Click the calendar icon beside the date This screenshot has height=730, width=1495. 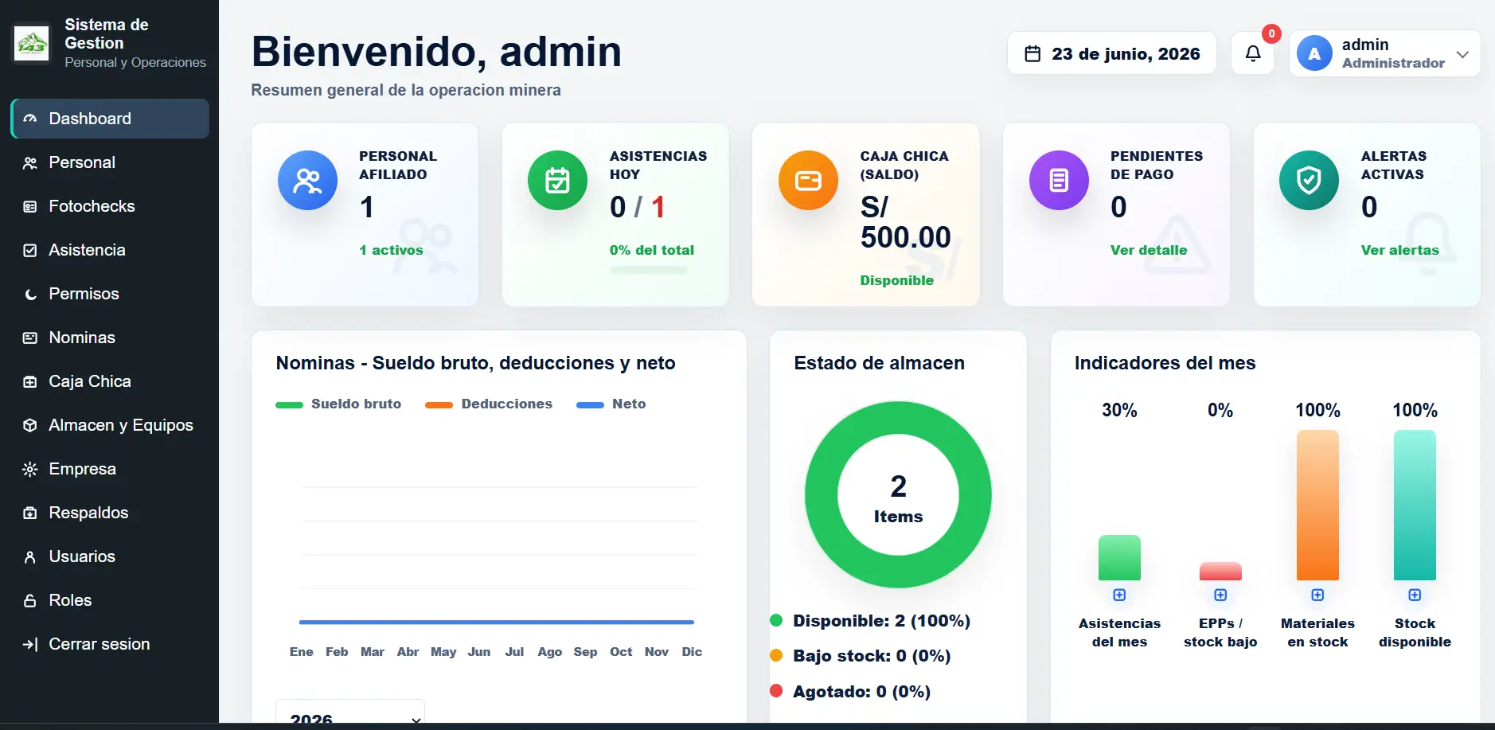click(1032, 53)
